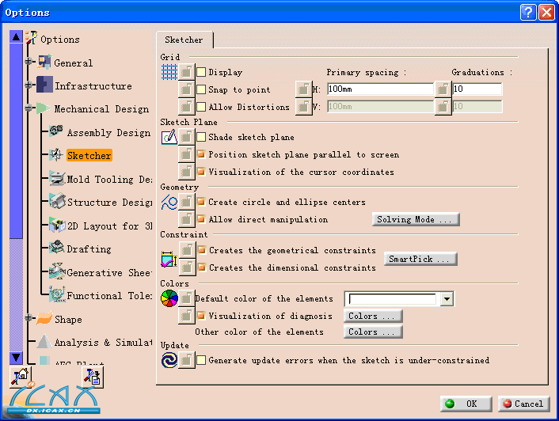
Task: Click the Mold Tooling Design icon
Action: 56,179
